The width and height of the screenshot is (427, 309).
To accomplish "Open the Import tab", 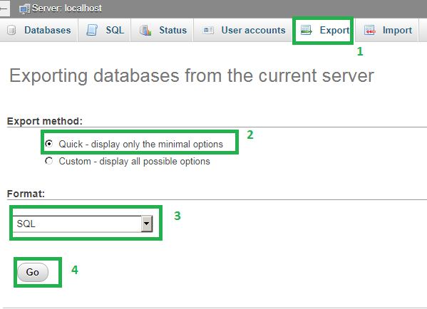I will coord(386,30).
